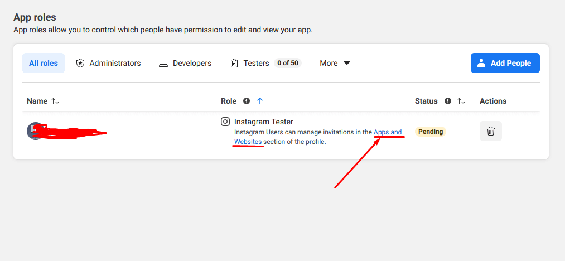Click the user's profile avatar
This screenshot has height=261, width=565.
[35, 131]
